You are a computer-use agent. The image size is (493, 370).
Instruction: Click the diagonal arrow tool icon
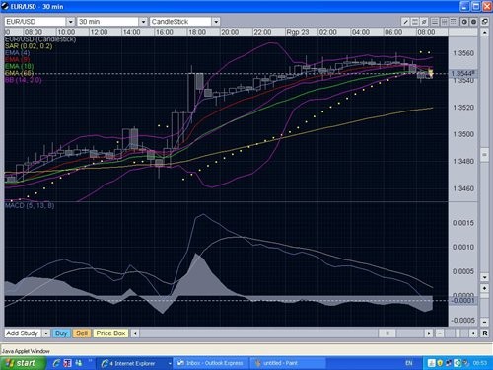click(424, 22)
